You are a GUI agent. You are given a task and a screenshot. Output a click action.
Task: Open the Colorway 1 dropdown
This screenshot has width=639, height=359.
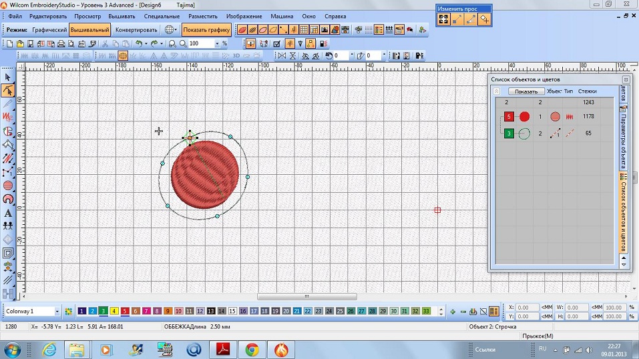pos(57,311)
